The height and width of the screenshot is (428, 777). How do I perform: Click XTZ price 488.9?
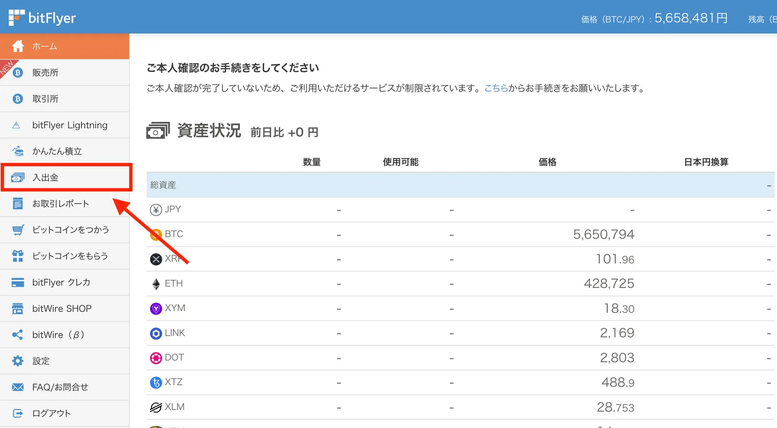[x=618, y=383]
